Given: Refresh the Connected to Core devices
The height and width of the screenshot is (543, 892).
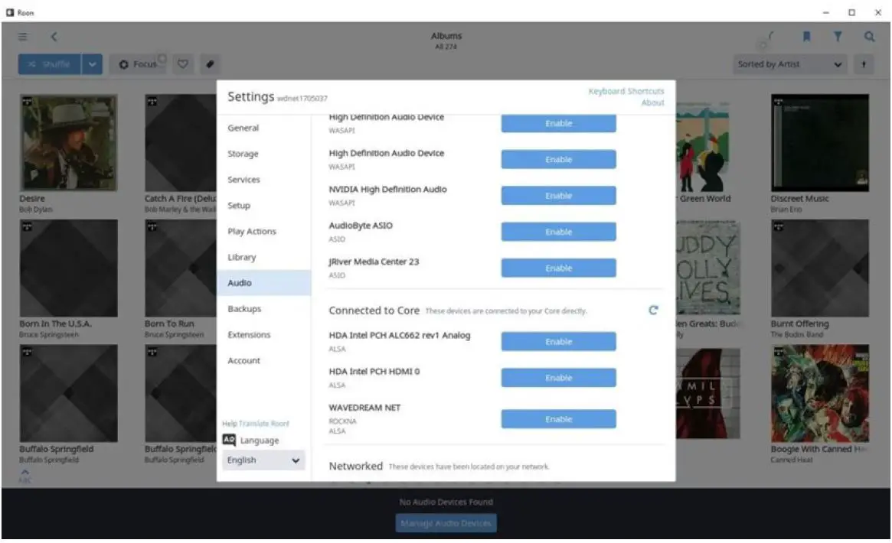Looking at the screenshot, I should tap(653, 311).
